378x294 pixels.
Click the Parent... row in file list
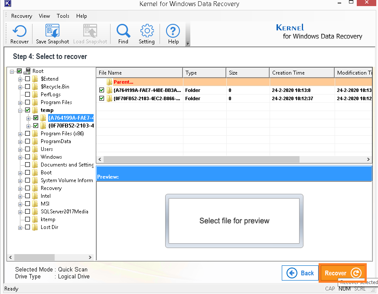(x=234, y=82)
